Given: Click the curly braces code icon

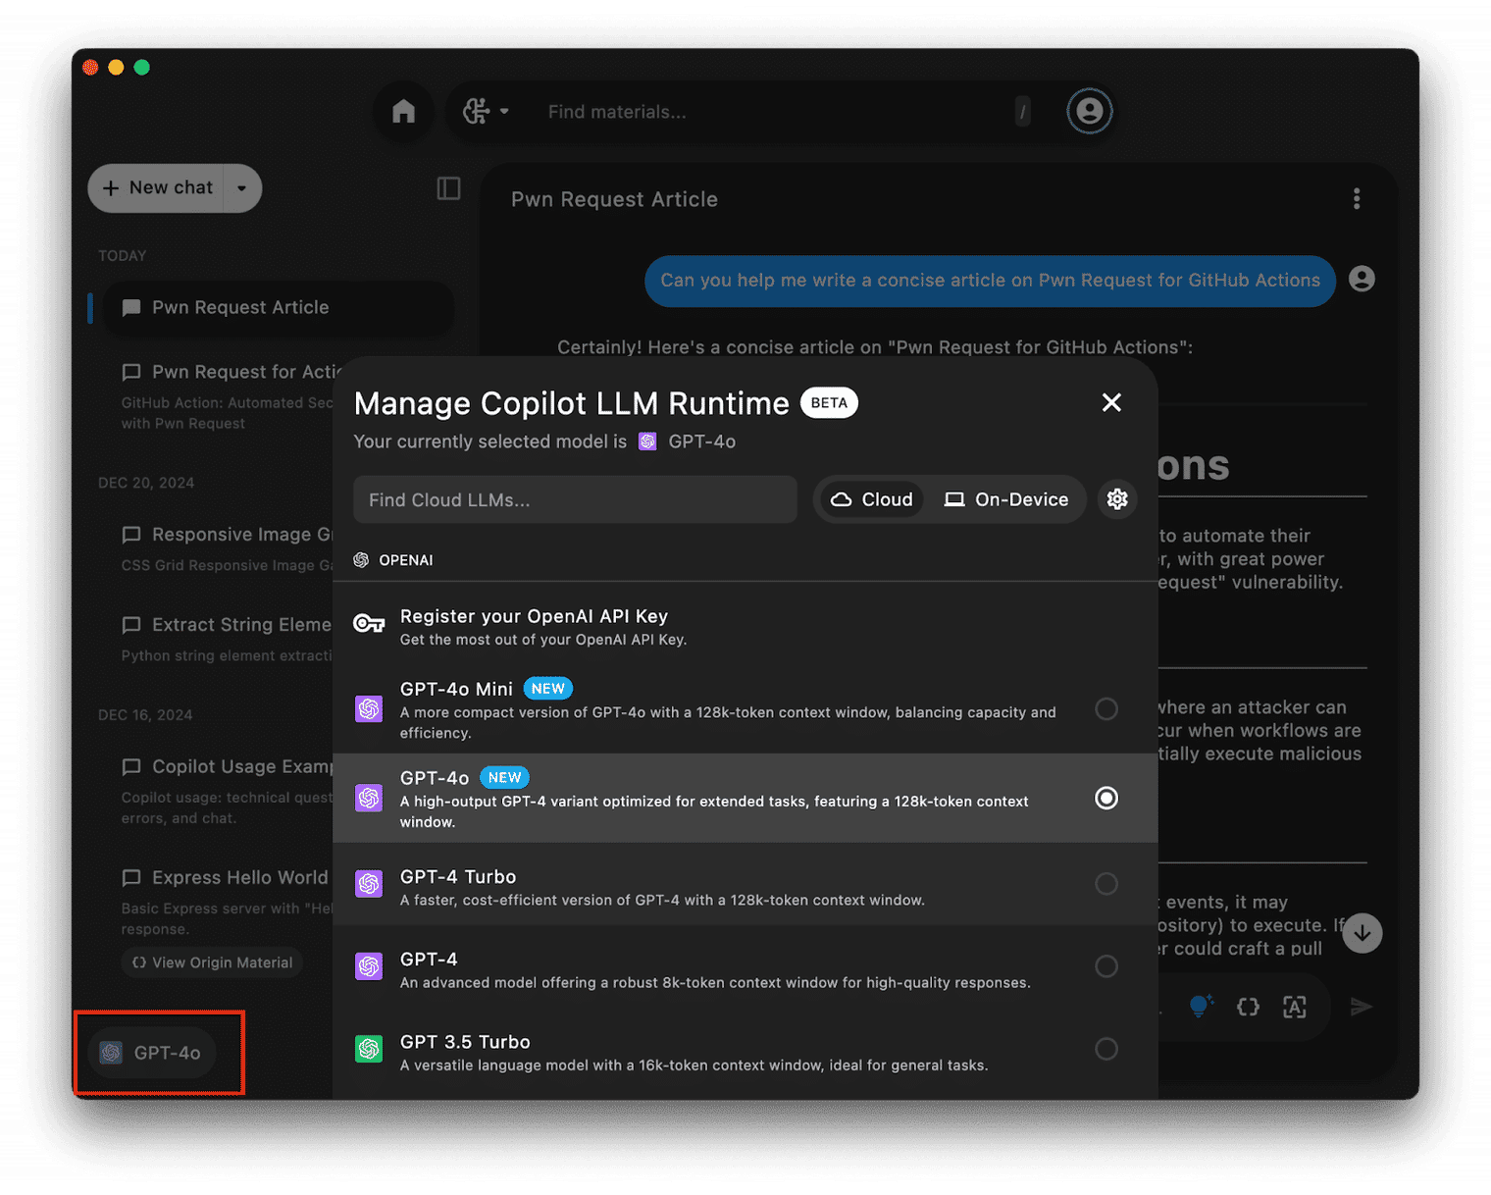Looking at the screenshot, I should [1248, 1007].
